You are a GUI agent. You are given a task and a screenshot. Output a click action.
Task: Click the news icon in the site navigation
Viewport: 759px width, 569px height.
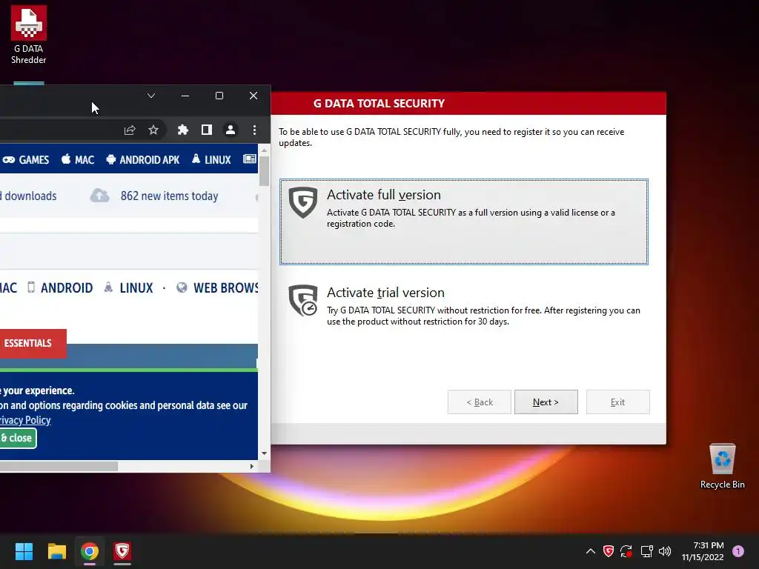pos(250,159)
